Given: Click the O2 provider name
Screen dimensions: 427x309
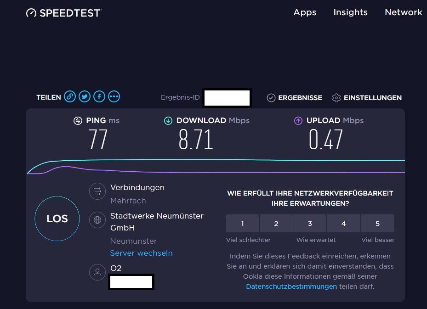Looking at the screenshot, I should click(x=116, y=268).
